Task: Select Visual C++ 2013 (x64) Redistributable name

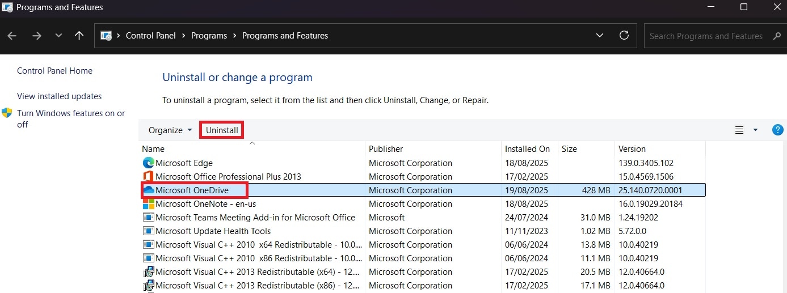Action: click(259, 272)
